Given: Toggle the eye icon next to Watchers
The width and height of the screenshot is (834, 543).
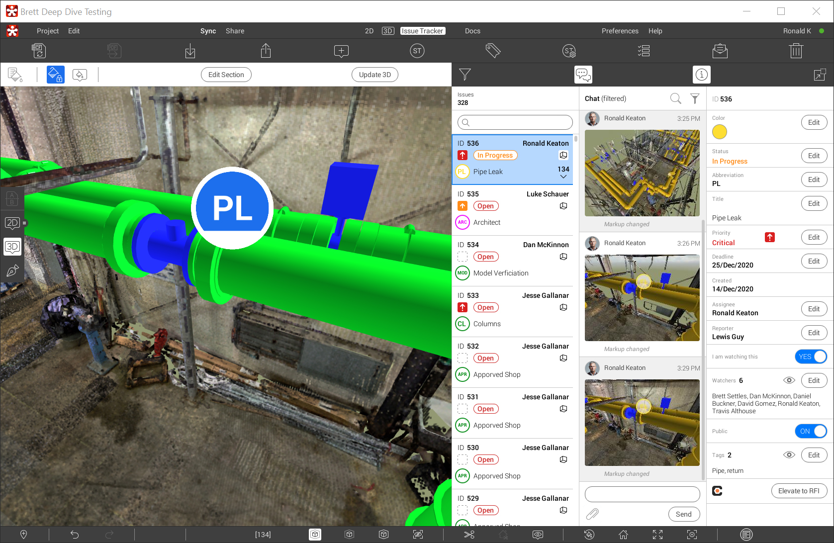Looking at the screenshot, I should click(789, 380).
